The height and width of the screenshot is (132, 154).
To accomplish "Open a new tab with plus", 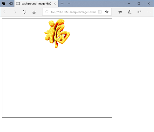I will (62, 4).
